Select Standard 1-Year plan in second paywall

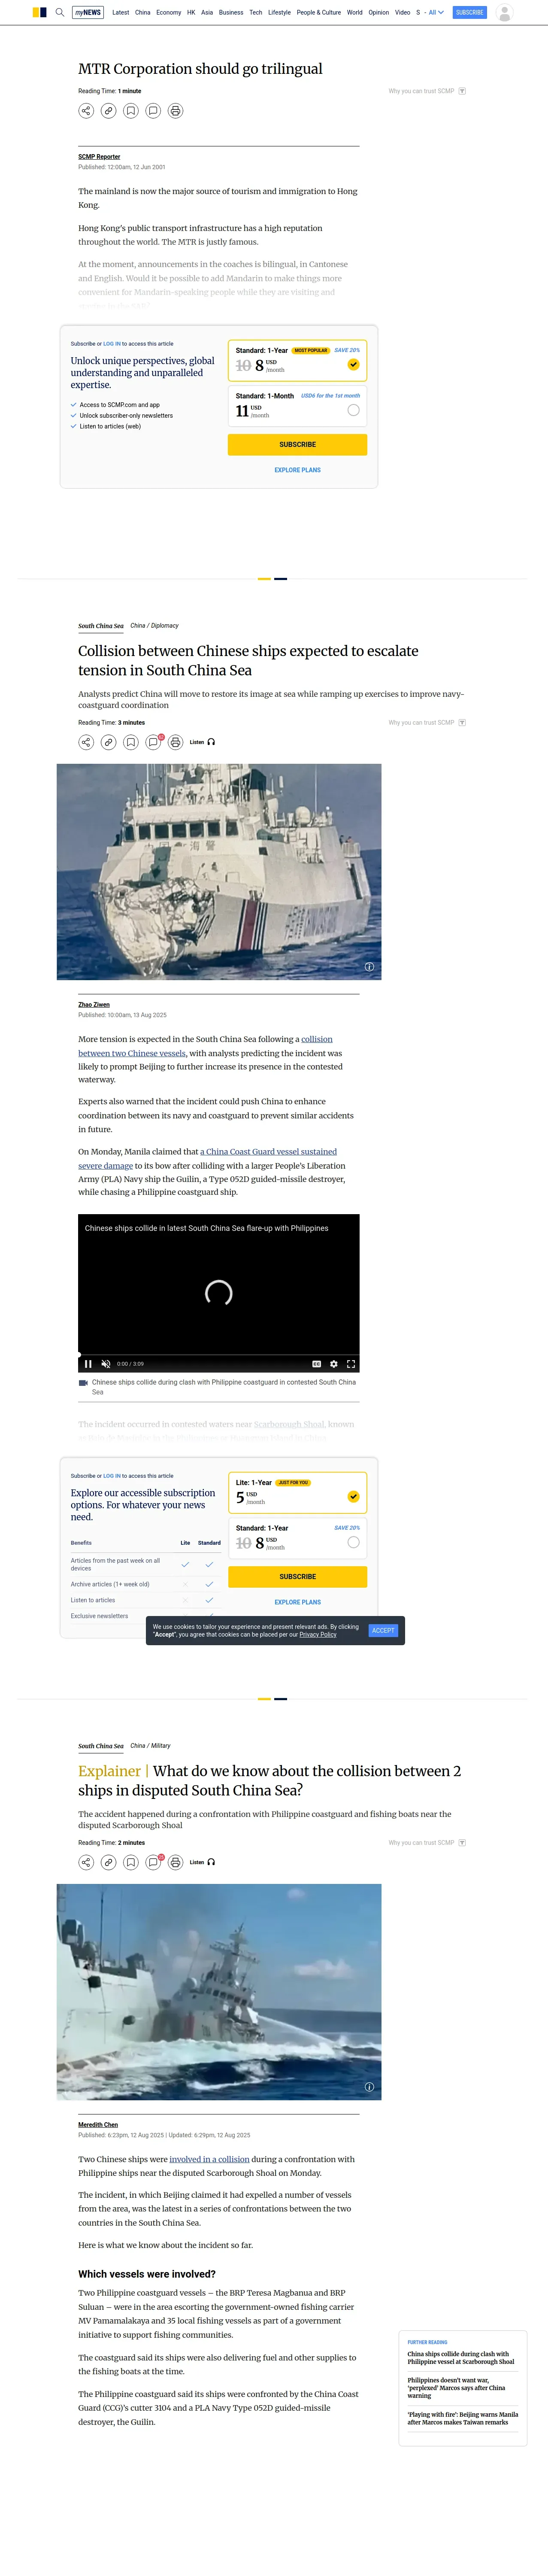(x=353, y=1542)
